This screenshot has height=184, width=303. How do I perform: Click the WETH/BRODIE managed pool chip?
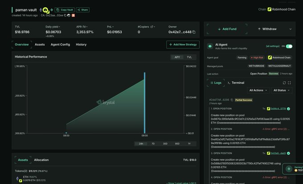(x=256, y=66)
